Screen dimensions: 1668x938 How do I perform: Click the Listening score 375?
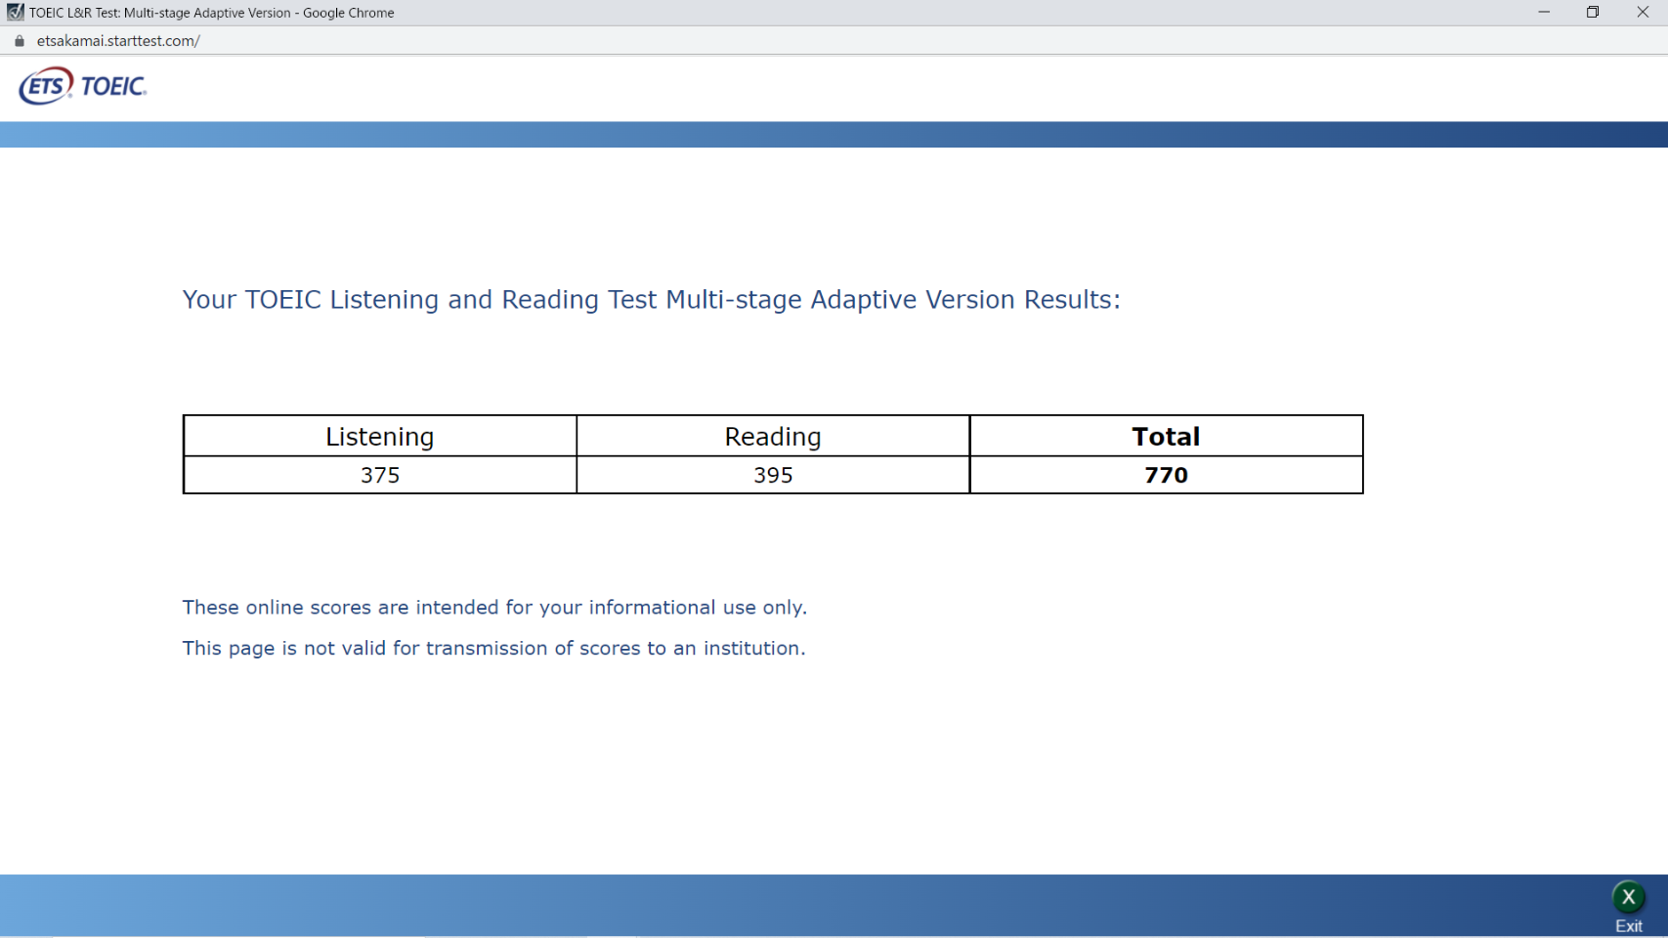click(x=379, y=476)
